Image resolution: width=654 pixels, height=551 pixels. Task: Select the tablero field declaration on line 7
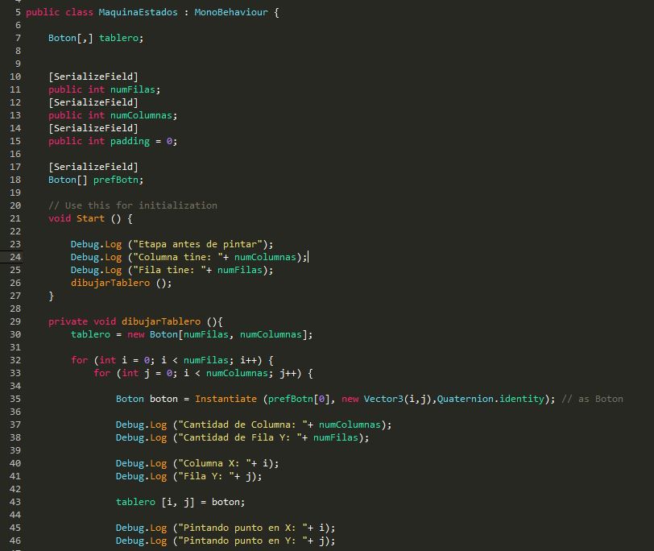tap(96, 38)
